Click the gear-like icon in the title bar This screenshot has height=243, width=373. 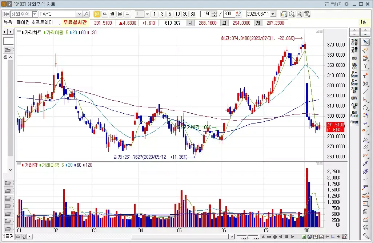[x=346, y=4]
